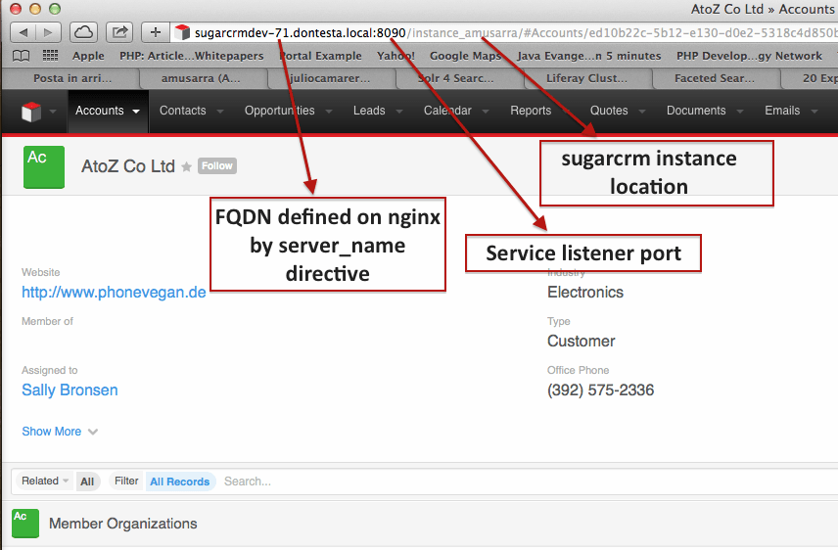Click the Filter label button

tap(126, 481)
